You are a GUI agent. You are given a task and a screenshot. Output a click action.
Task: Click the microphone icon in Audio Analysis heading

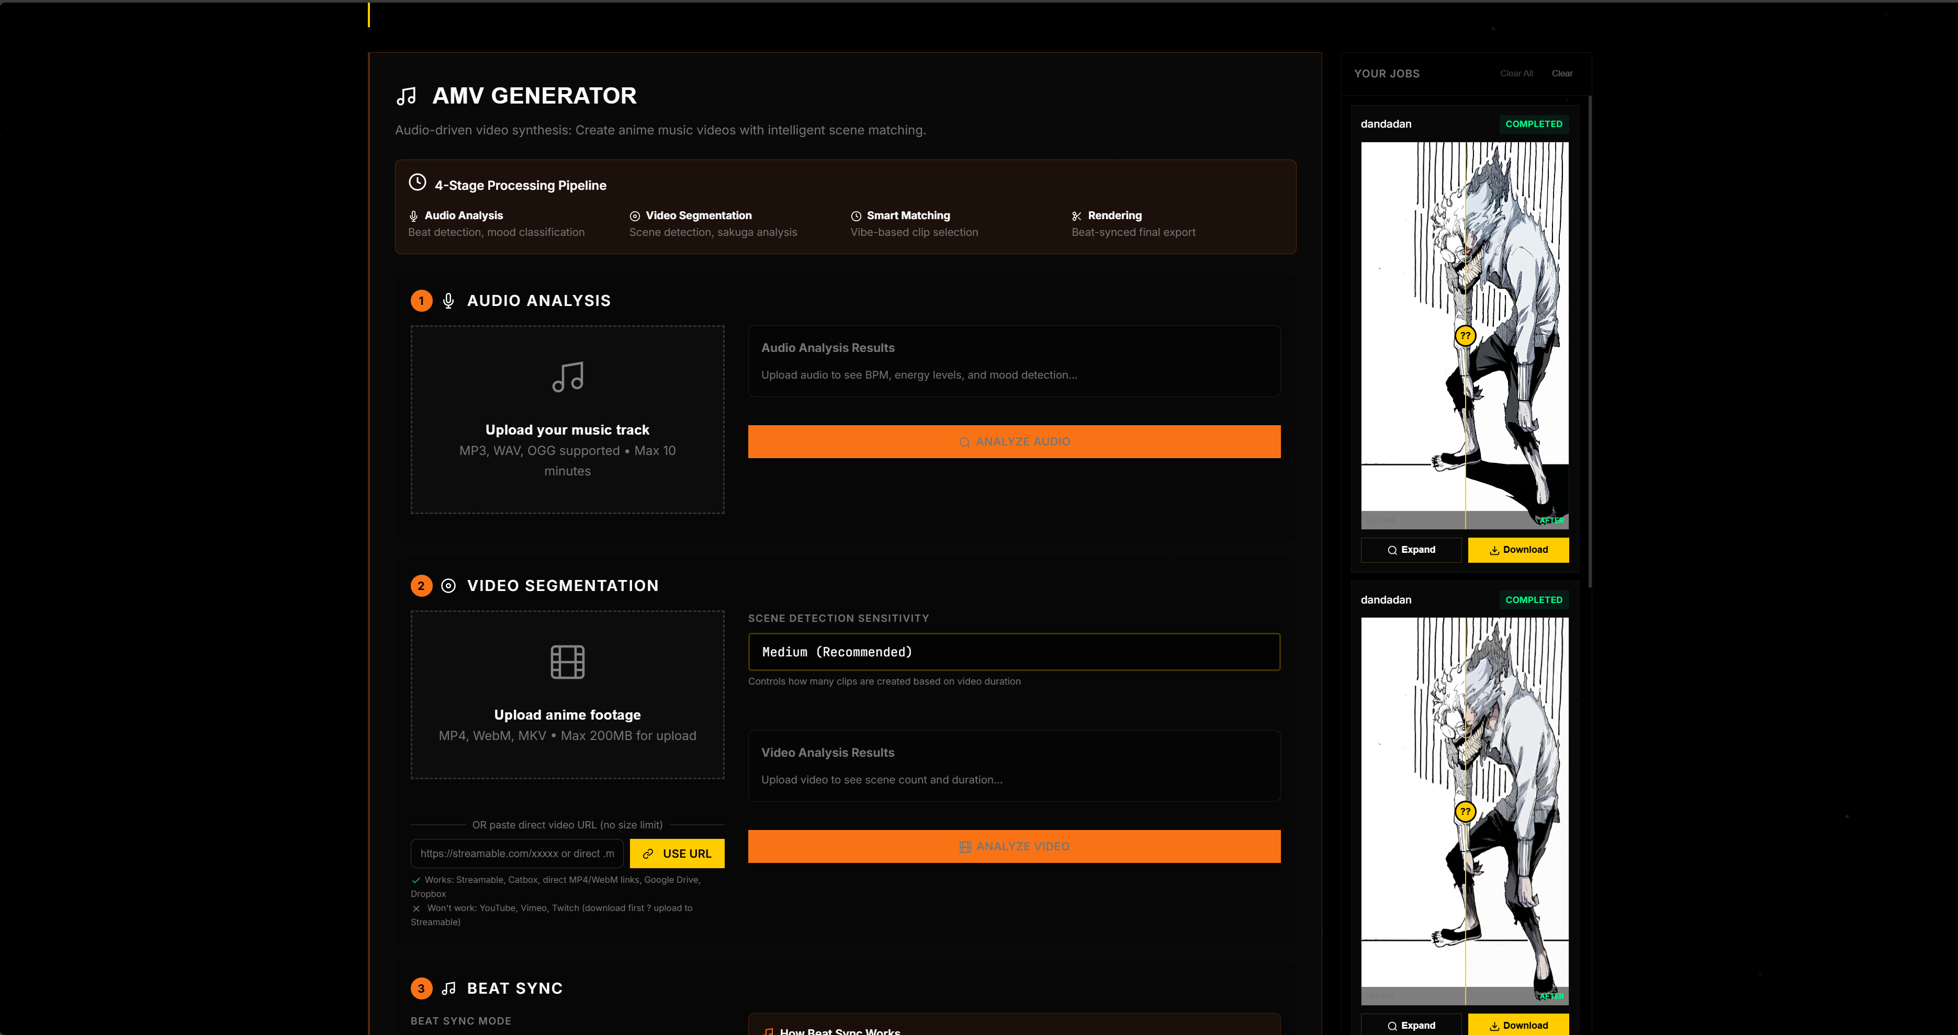tap(448, 301)
